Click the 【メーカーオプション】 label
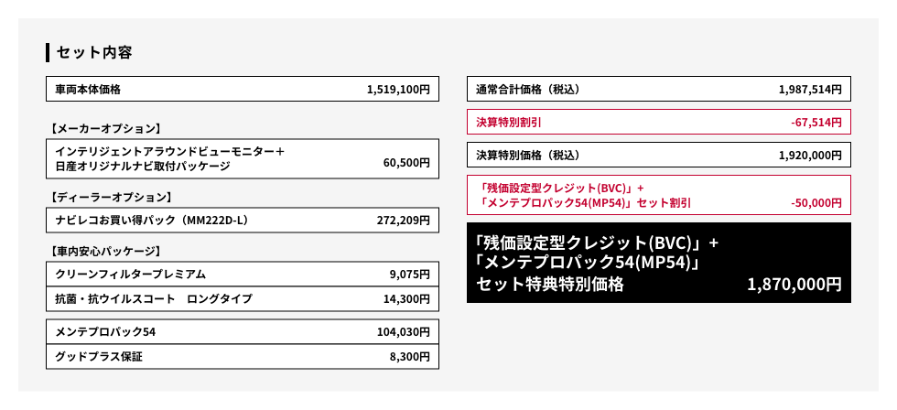The image size is (897, 410). pyautogui.click(x=105, y=128)
